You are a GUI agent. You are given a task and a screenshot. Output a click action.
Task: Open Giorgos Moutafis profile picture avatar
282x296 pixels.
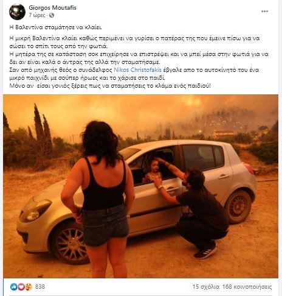tap(17, 12)
